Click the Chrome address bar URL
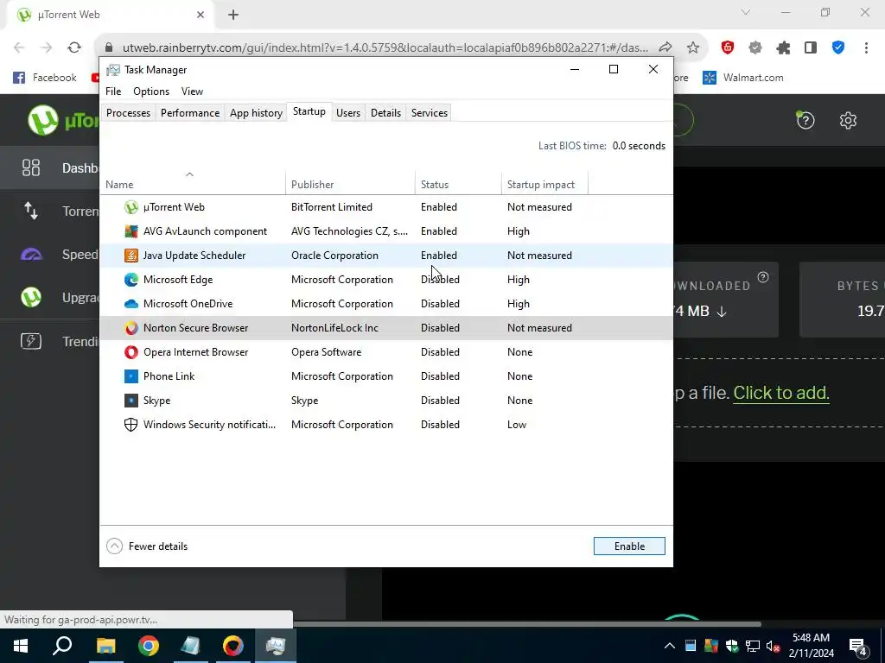The image size is (885, 663). click(385, 48)
